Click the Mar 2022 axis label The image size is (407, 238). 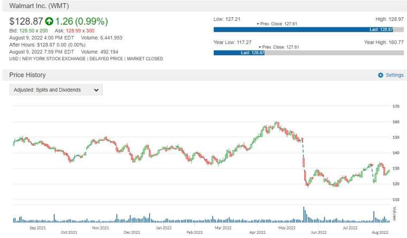pyautogui.click(x=223, y=228)
